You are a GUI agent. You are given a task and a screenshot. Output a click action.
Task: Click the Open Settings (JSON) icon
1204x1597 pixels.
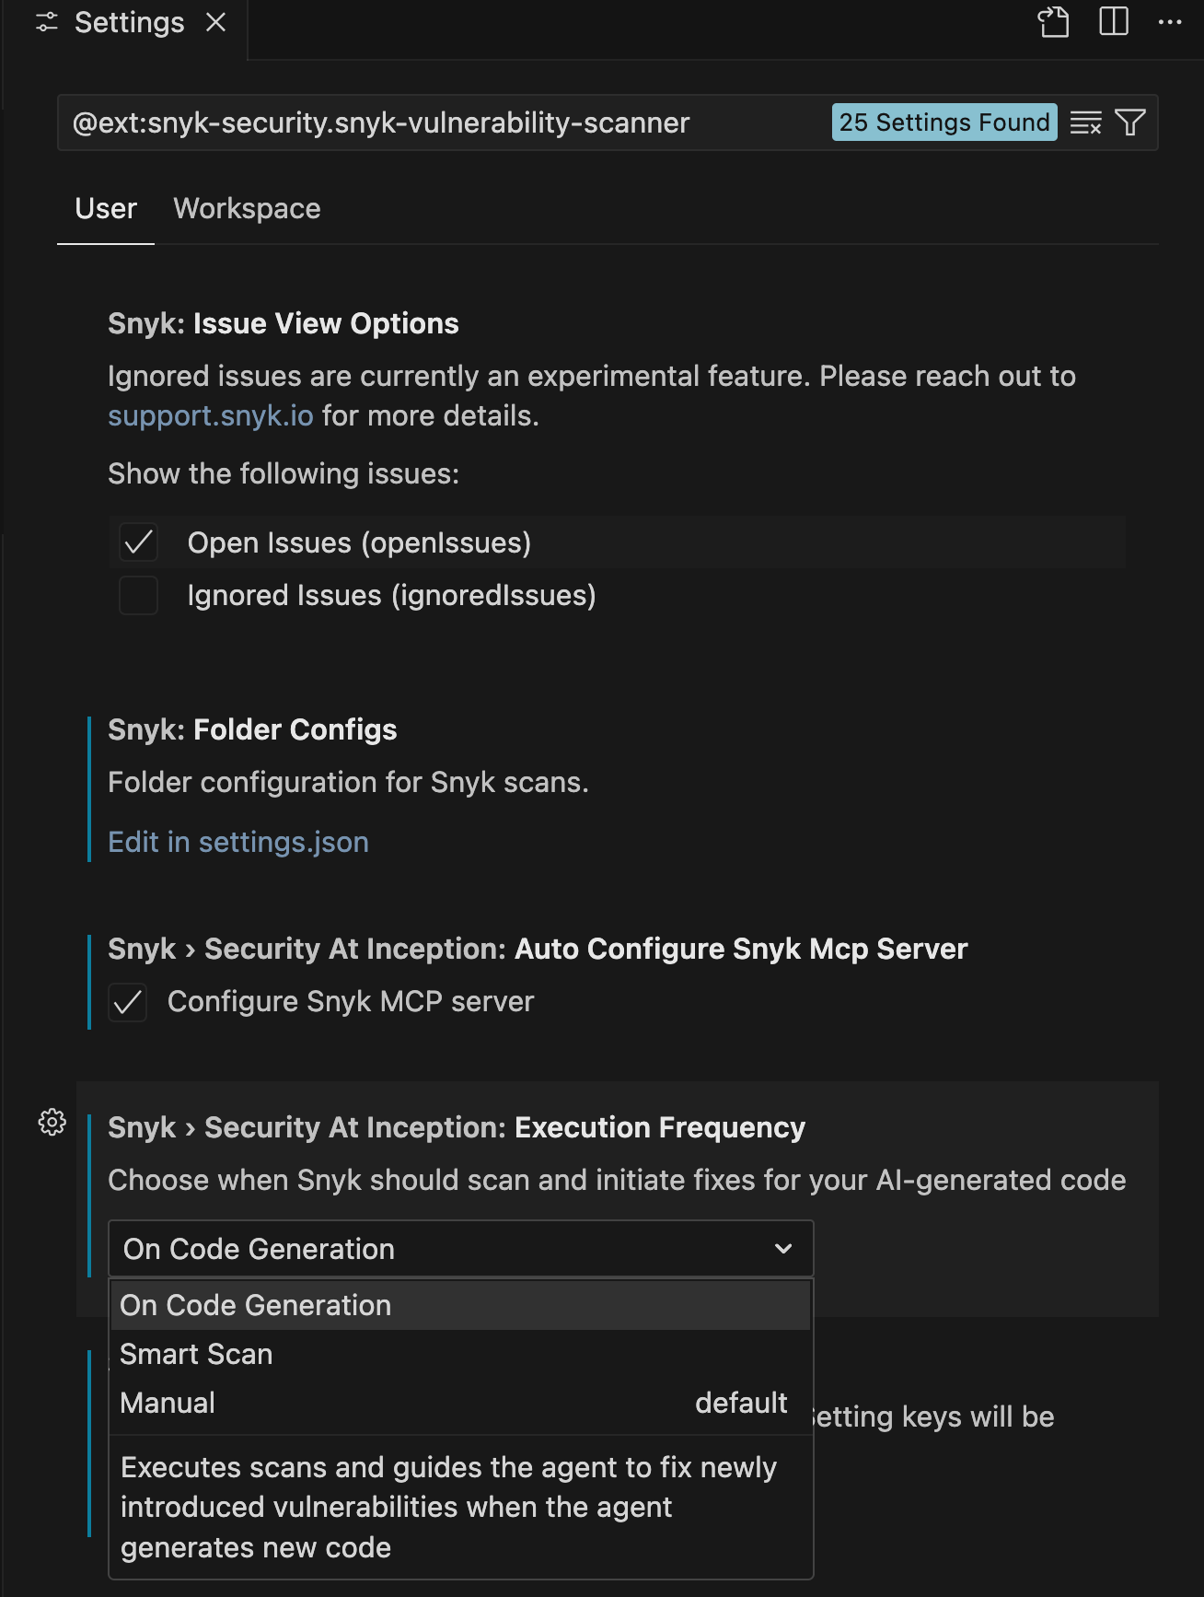tap(1053, 22)
